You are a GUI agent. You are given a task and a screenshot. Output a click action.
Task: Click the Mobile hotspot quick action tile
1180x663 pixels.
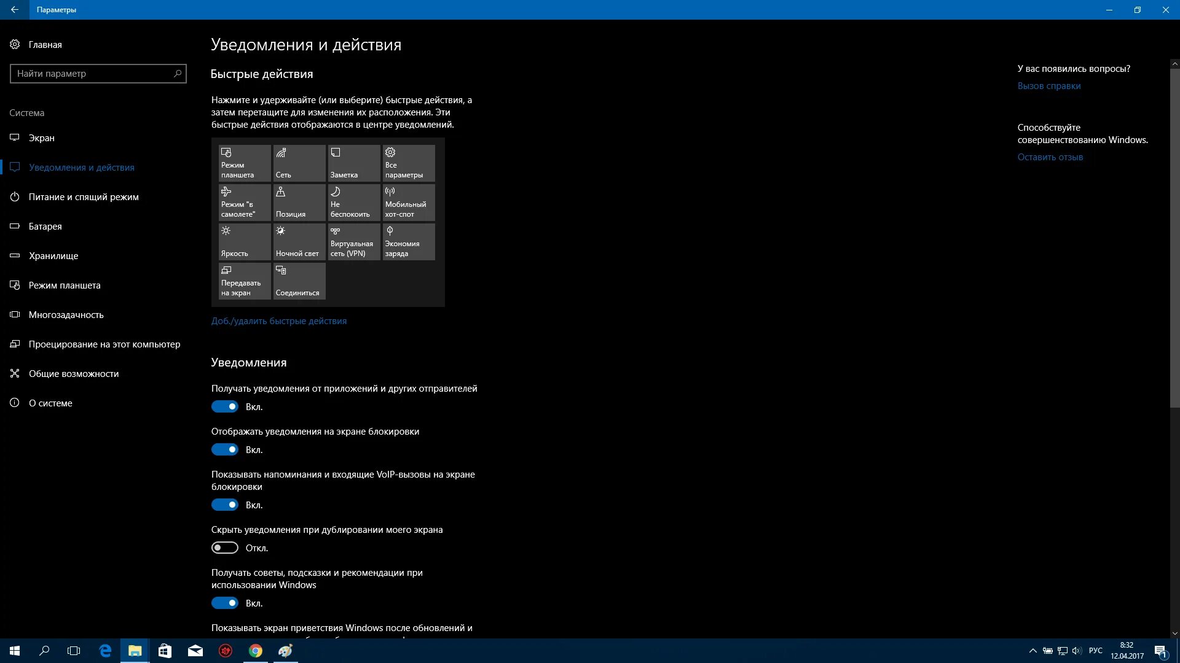[x=408, y=202]
